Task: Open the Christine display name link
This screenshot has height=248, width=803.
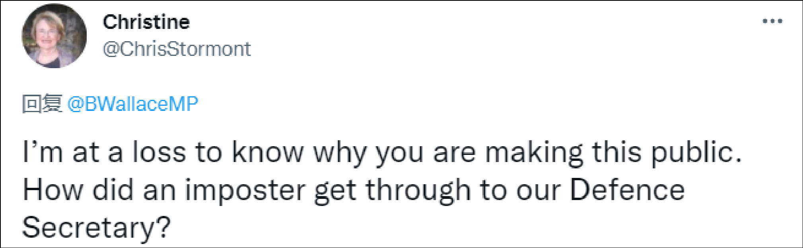Action: click(x=146, y=22)
